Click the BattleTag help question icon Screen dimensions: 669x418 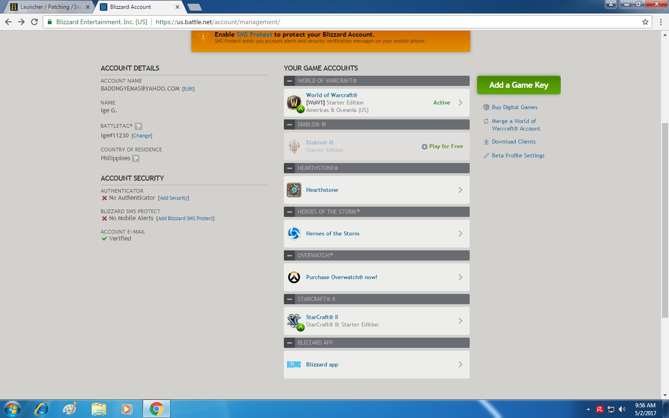click(x=138, y=126)
